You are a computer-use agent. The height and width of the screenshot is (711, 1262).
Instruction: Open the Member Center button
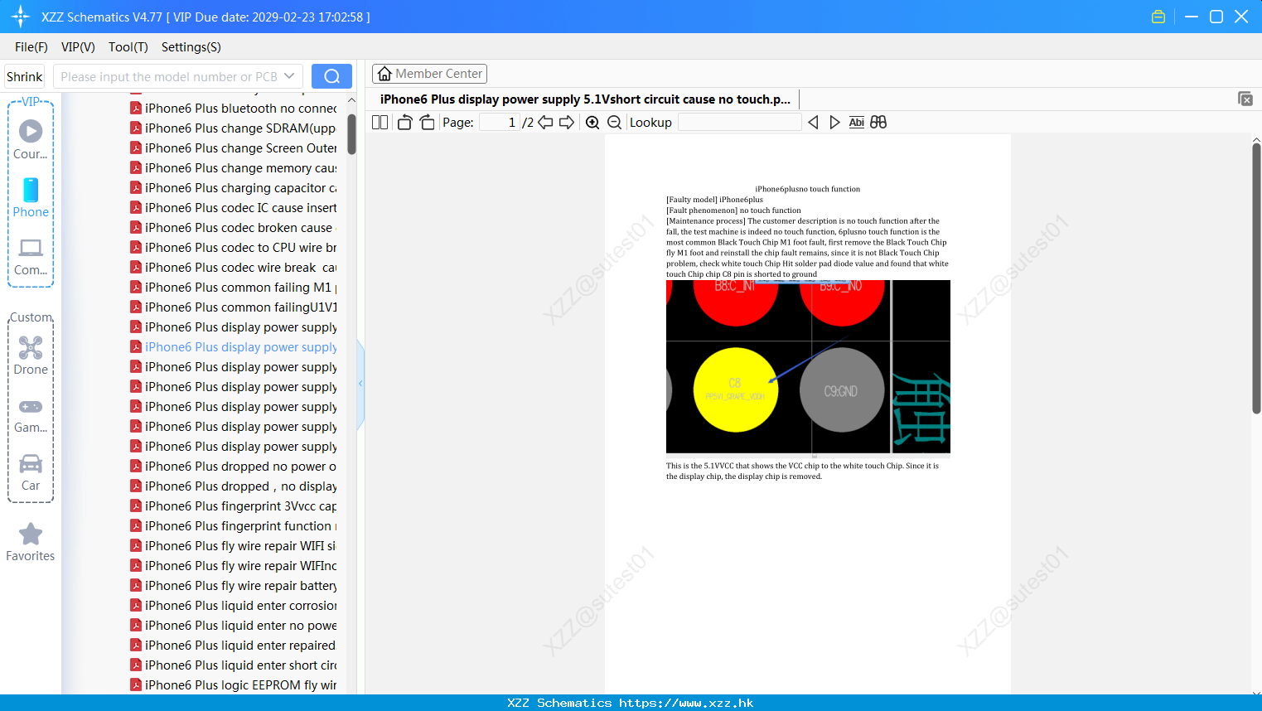tap(429, 74)
